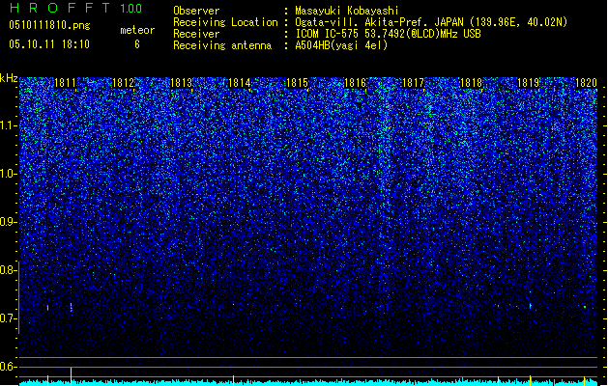Screen dimensions: 608x386
Task: Click the 'Observer' label
Action: (x=196, y=11)
